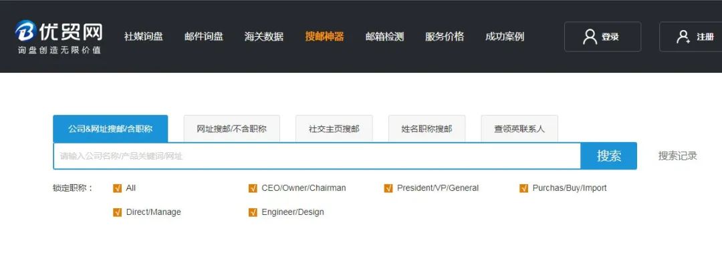
Task: Click the 锁定职称 label
Action: 73,188
